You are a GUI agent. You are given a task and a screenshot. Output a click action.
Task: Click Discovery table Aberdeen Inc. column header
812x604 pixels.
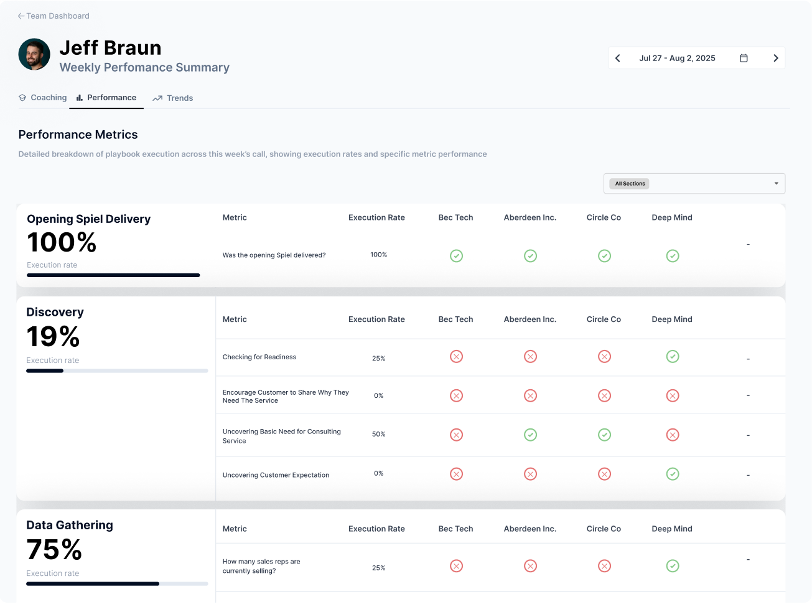pyautogui.click(x=530, y=319)
